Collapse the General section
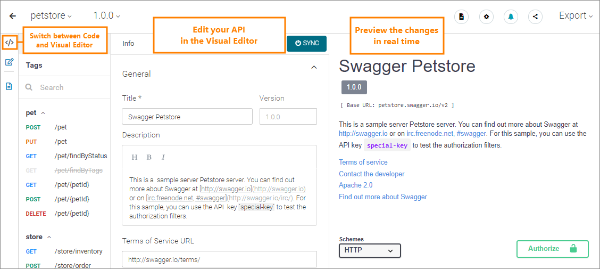This screenshot has height=269, width=600. click(314, 67)
